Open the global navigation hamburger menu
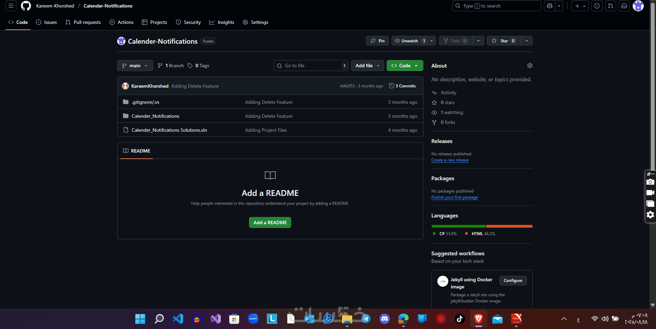 [11, 6]
